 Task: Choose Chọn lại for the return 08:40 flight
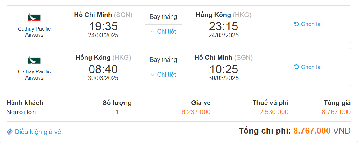point(311,67)
